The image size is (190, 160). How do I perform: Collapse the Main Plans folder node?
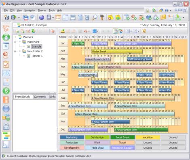tap(15, 42)
